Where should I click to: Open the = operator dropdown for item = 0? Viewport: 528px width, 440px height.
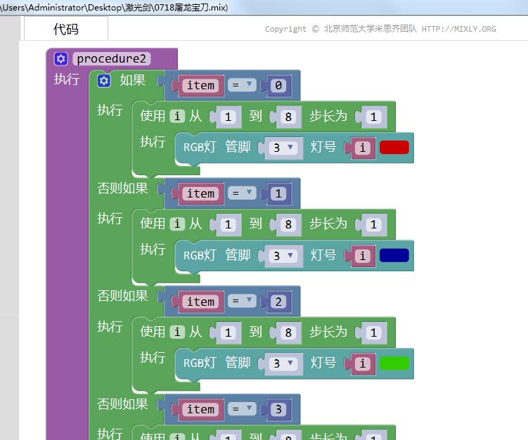(x=242, y=85)
